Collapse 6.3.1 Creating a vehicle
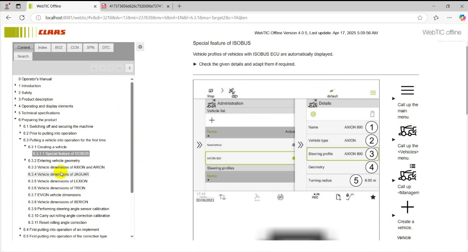The image size is (468, 252). coord(25,146)
